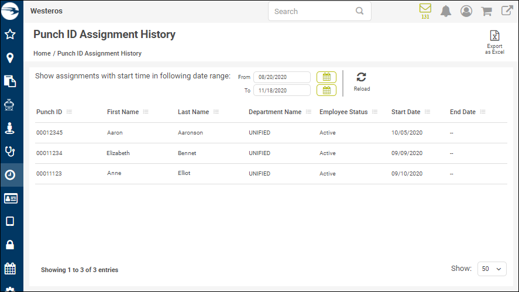519x292 pixels.
Task: Sort by End Date column header
Action: coord(463,112)
